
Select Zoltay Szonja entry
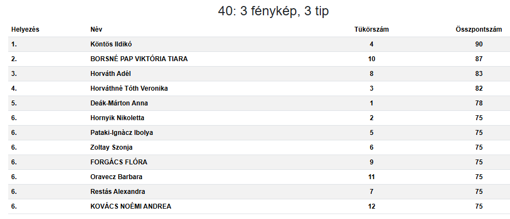click(x=111, y=147)
